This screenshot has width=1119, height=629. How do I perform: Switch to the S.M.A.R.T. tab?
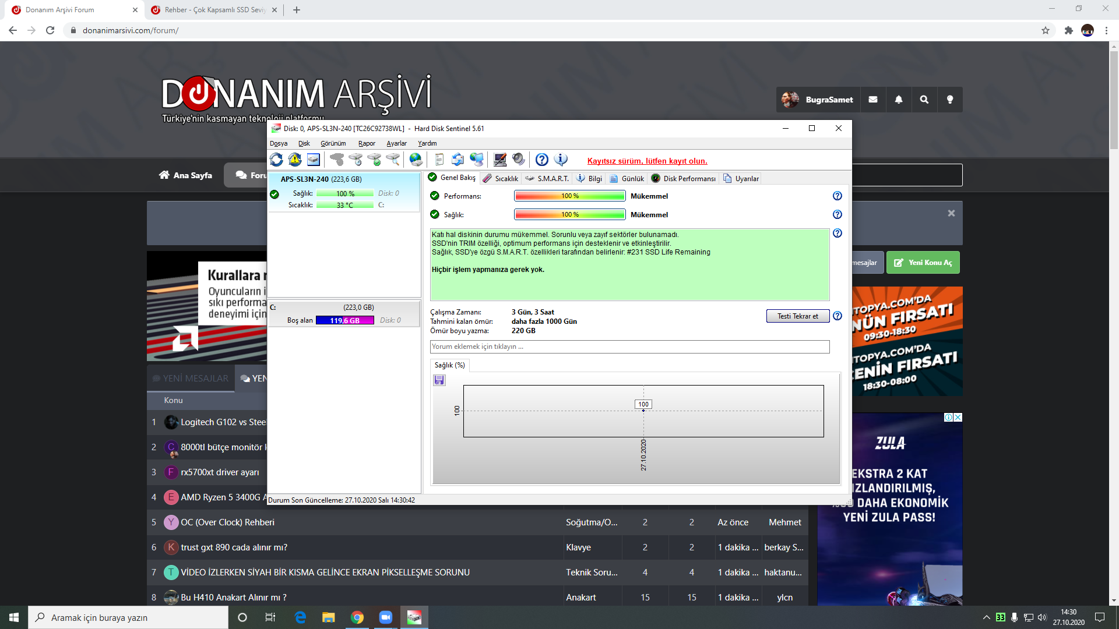547,179
